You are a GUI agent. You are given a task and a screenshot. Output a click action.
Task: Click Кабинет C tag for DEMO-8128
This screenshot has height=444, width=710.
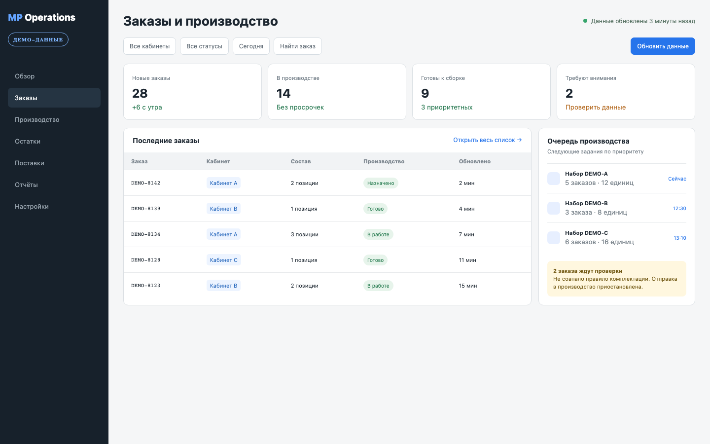pos(224,260)
